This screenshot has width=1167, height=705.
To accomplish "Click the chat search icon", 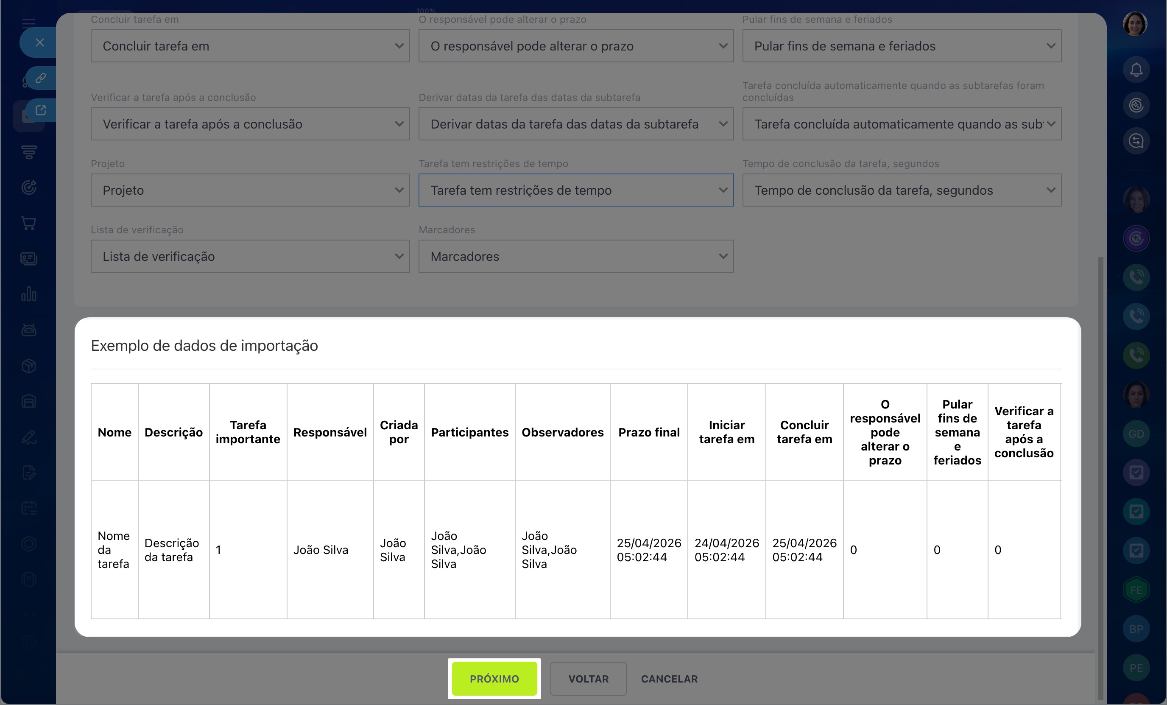I will tap(1136, 141).
